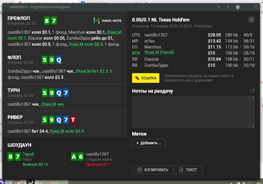Click РИВЕР section heading

coord(15,117)
